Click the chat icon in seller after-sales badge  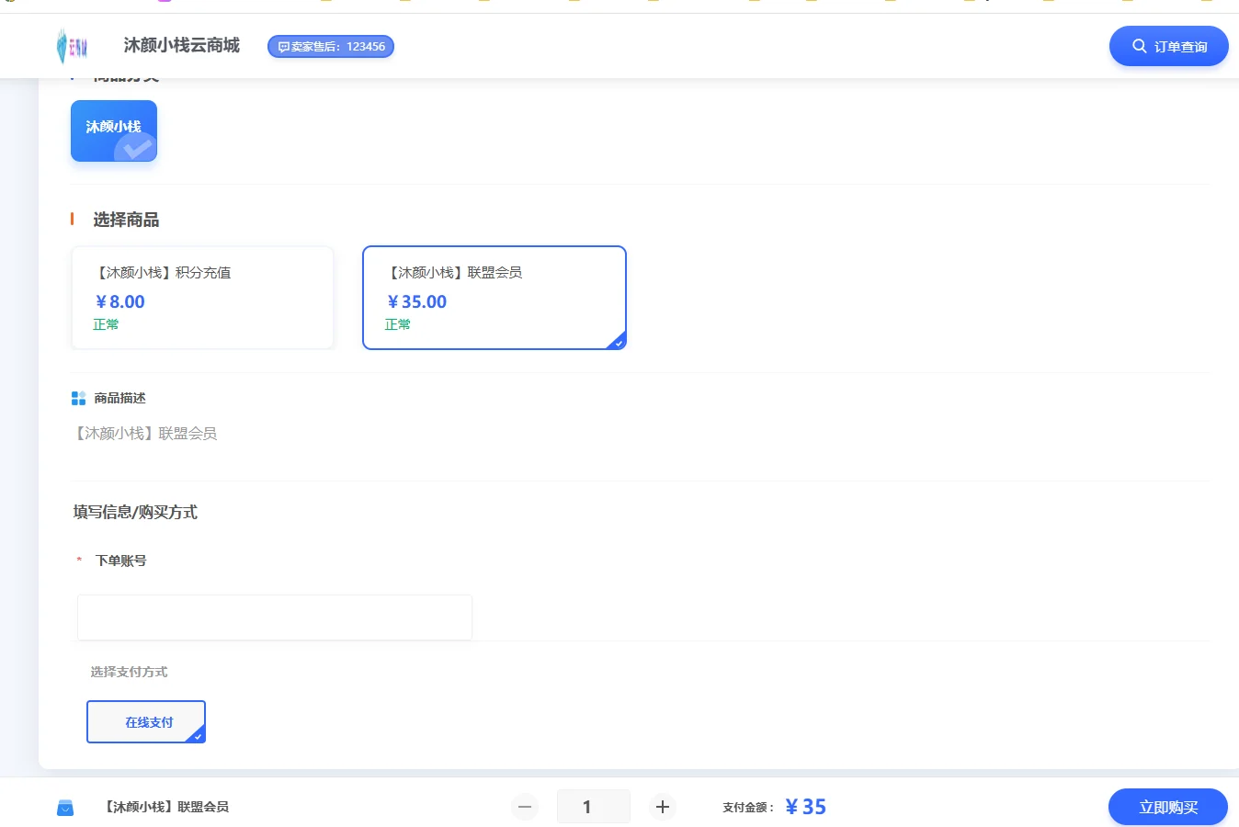coord(283,47)
